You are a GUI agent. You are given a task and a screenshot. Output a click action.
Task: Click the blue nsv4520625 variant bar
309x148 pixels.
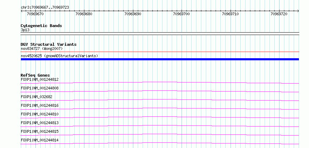160,59
